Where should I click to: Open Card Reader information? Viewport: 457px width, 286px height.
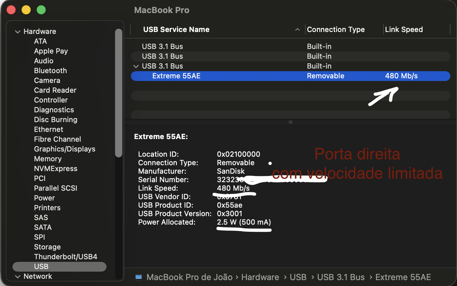[55, 90]
